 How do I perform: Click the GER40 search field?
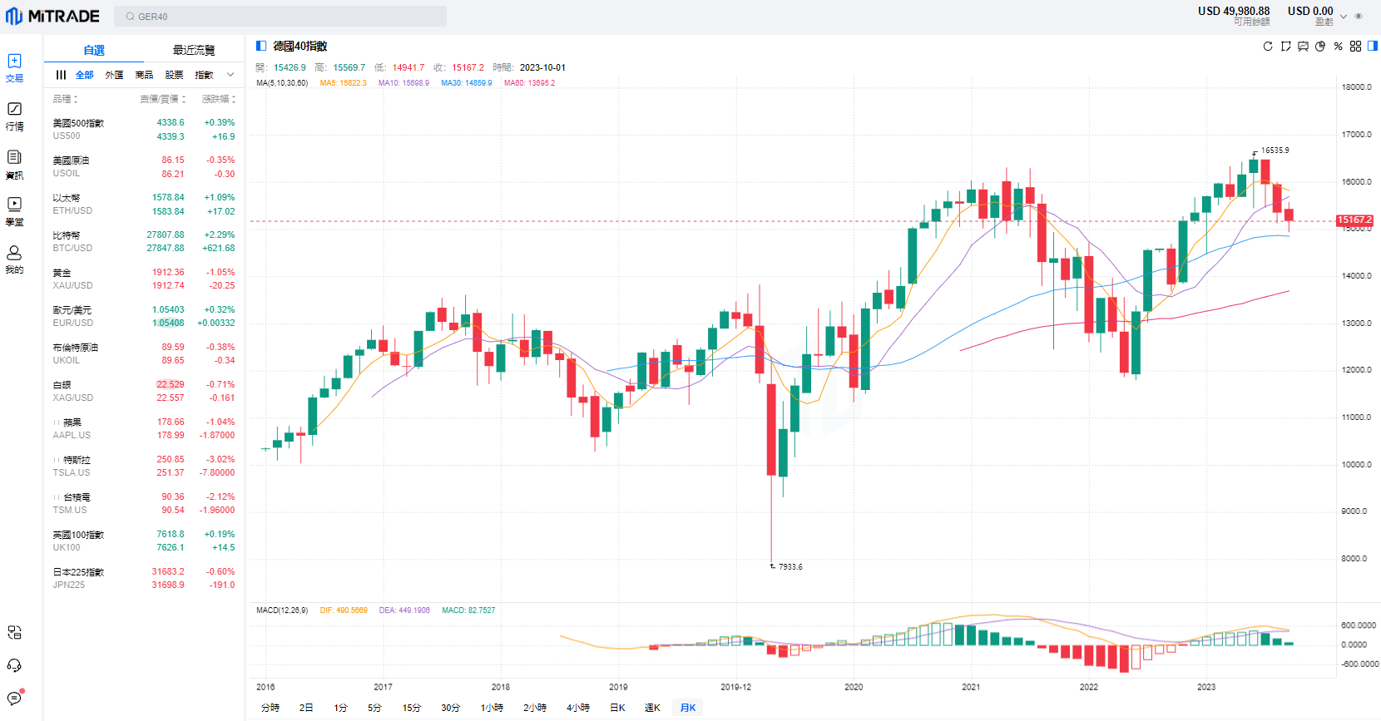click(x=280, y=17)
